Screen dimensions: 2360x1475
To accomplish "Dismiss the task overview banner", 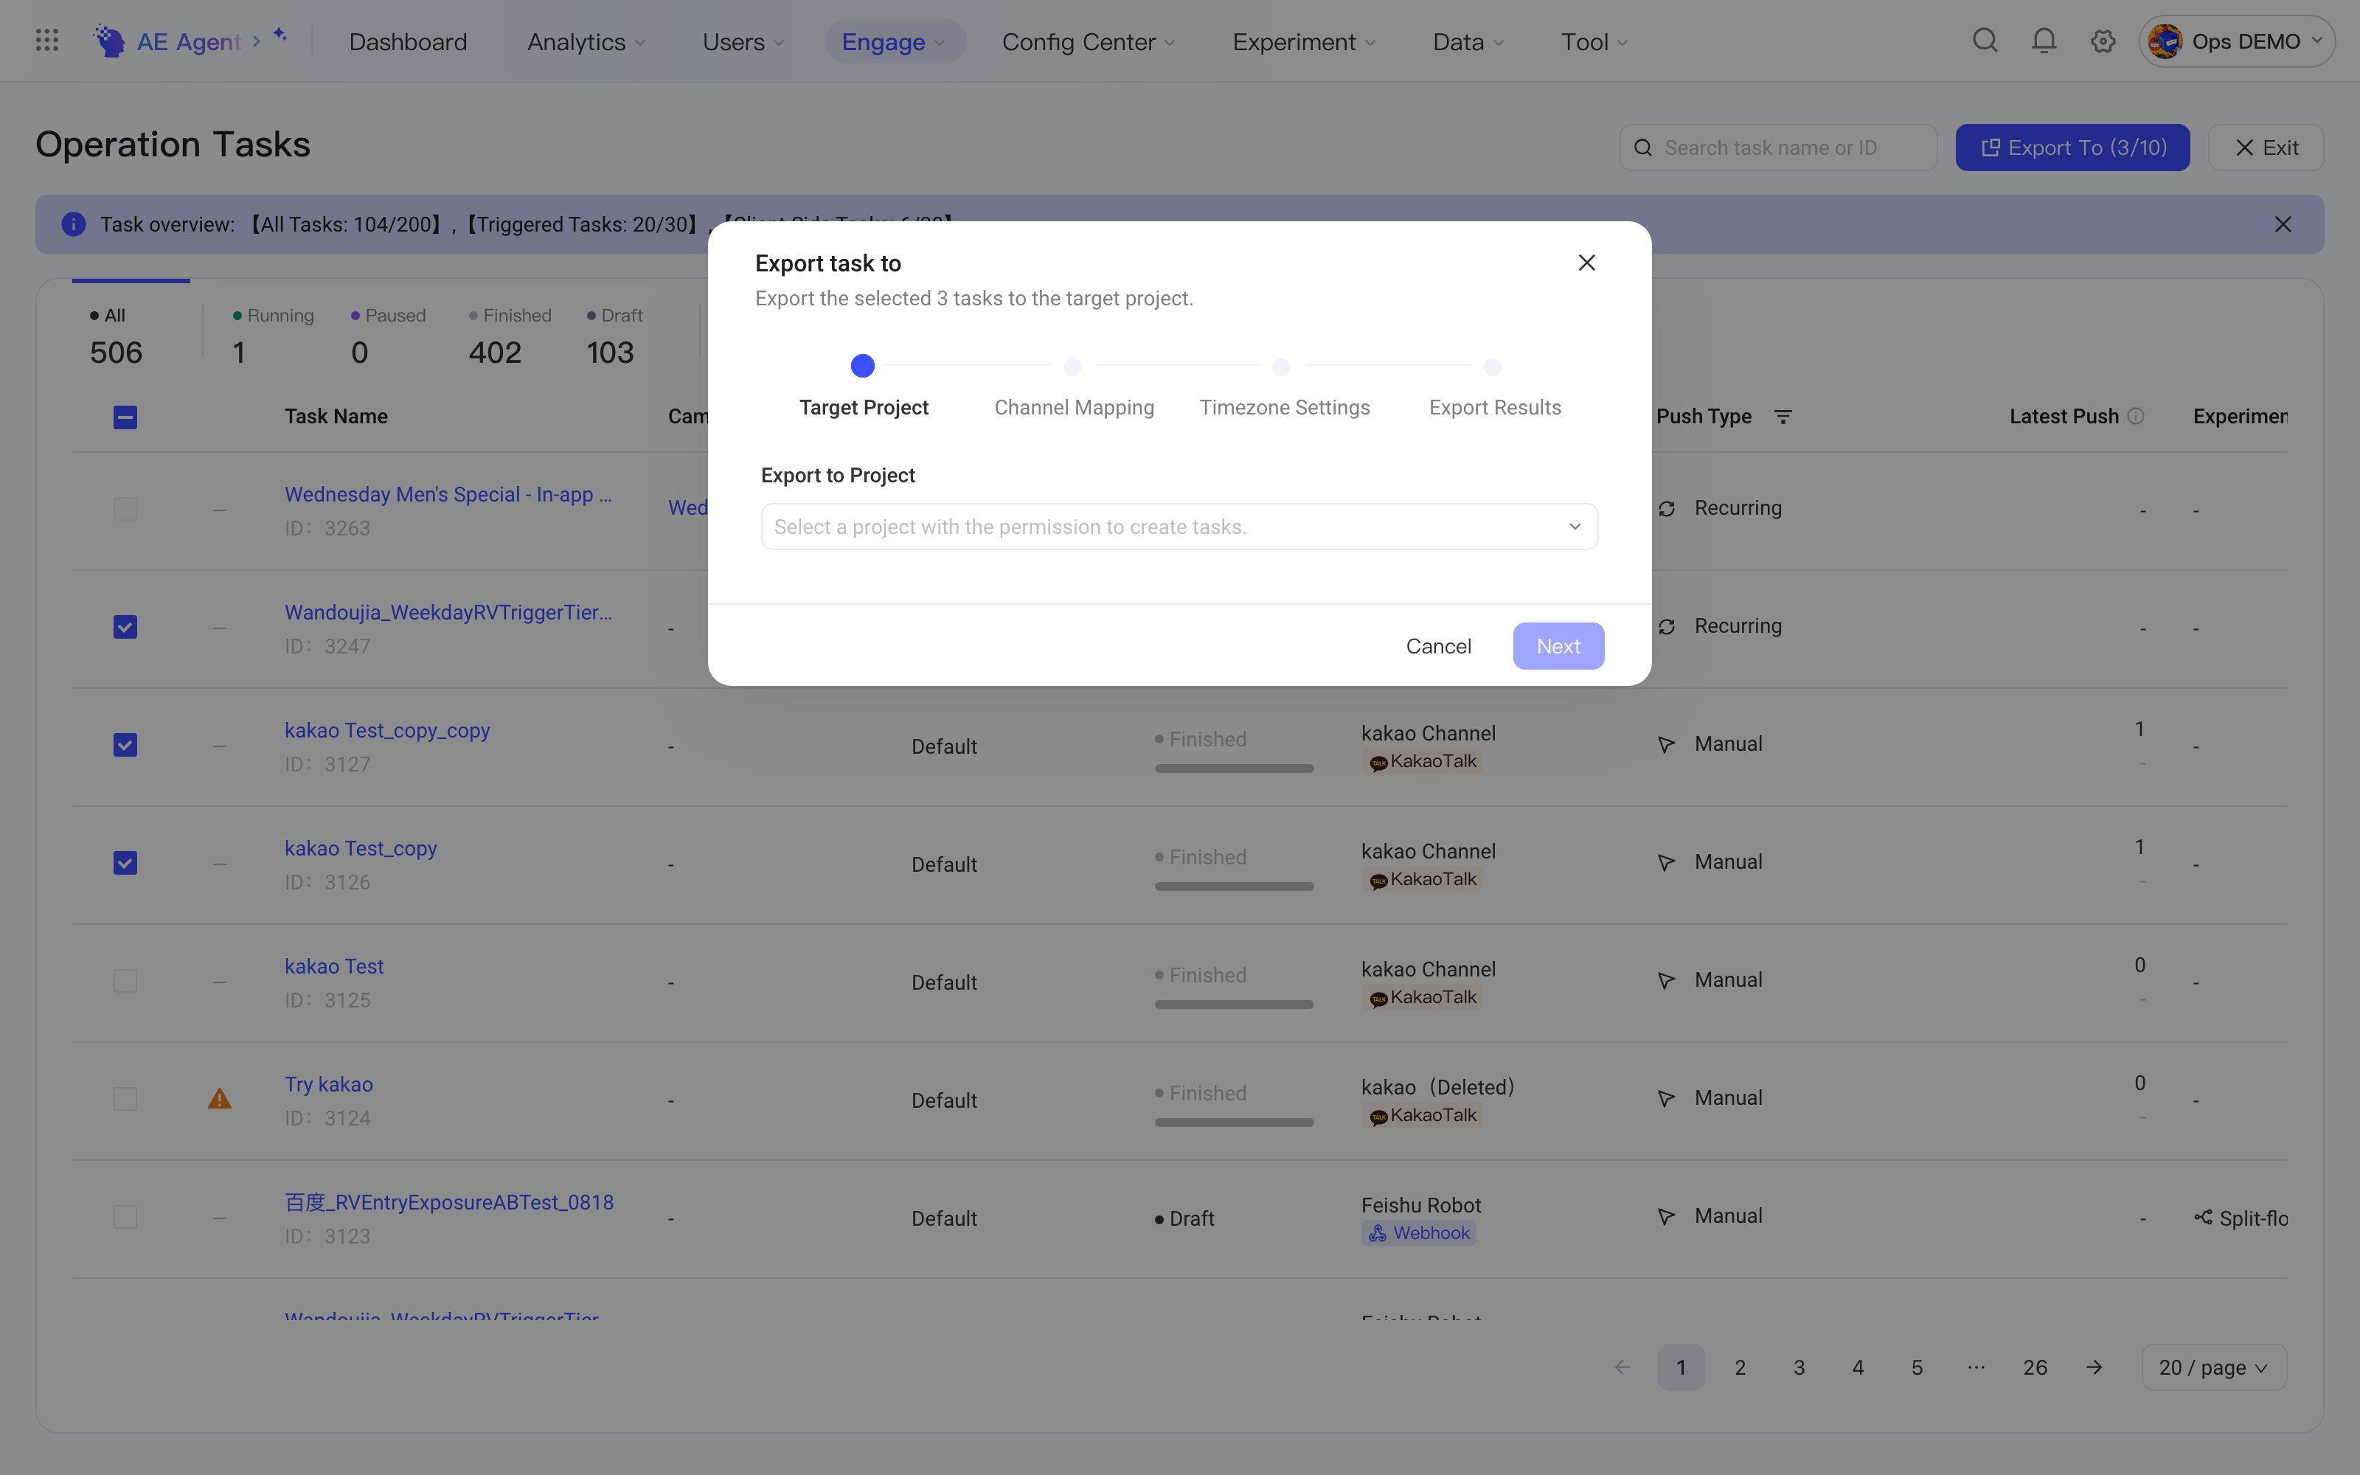I will pos(2283,224).
